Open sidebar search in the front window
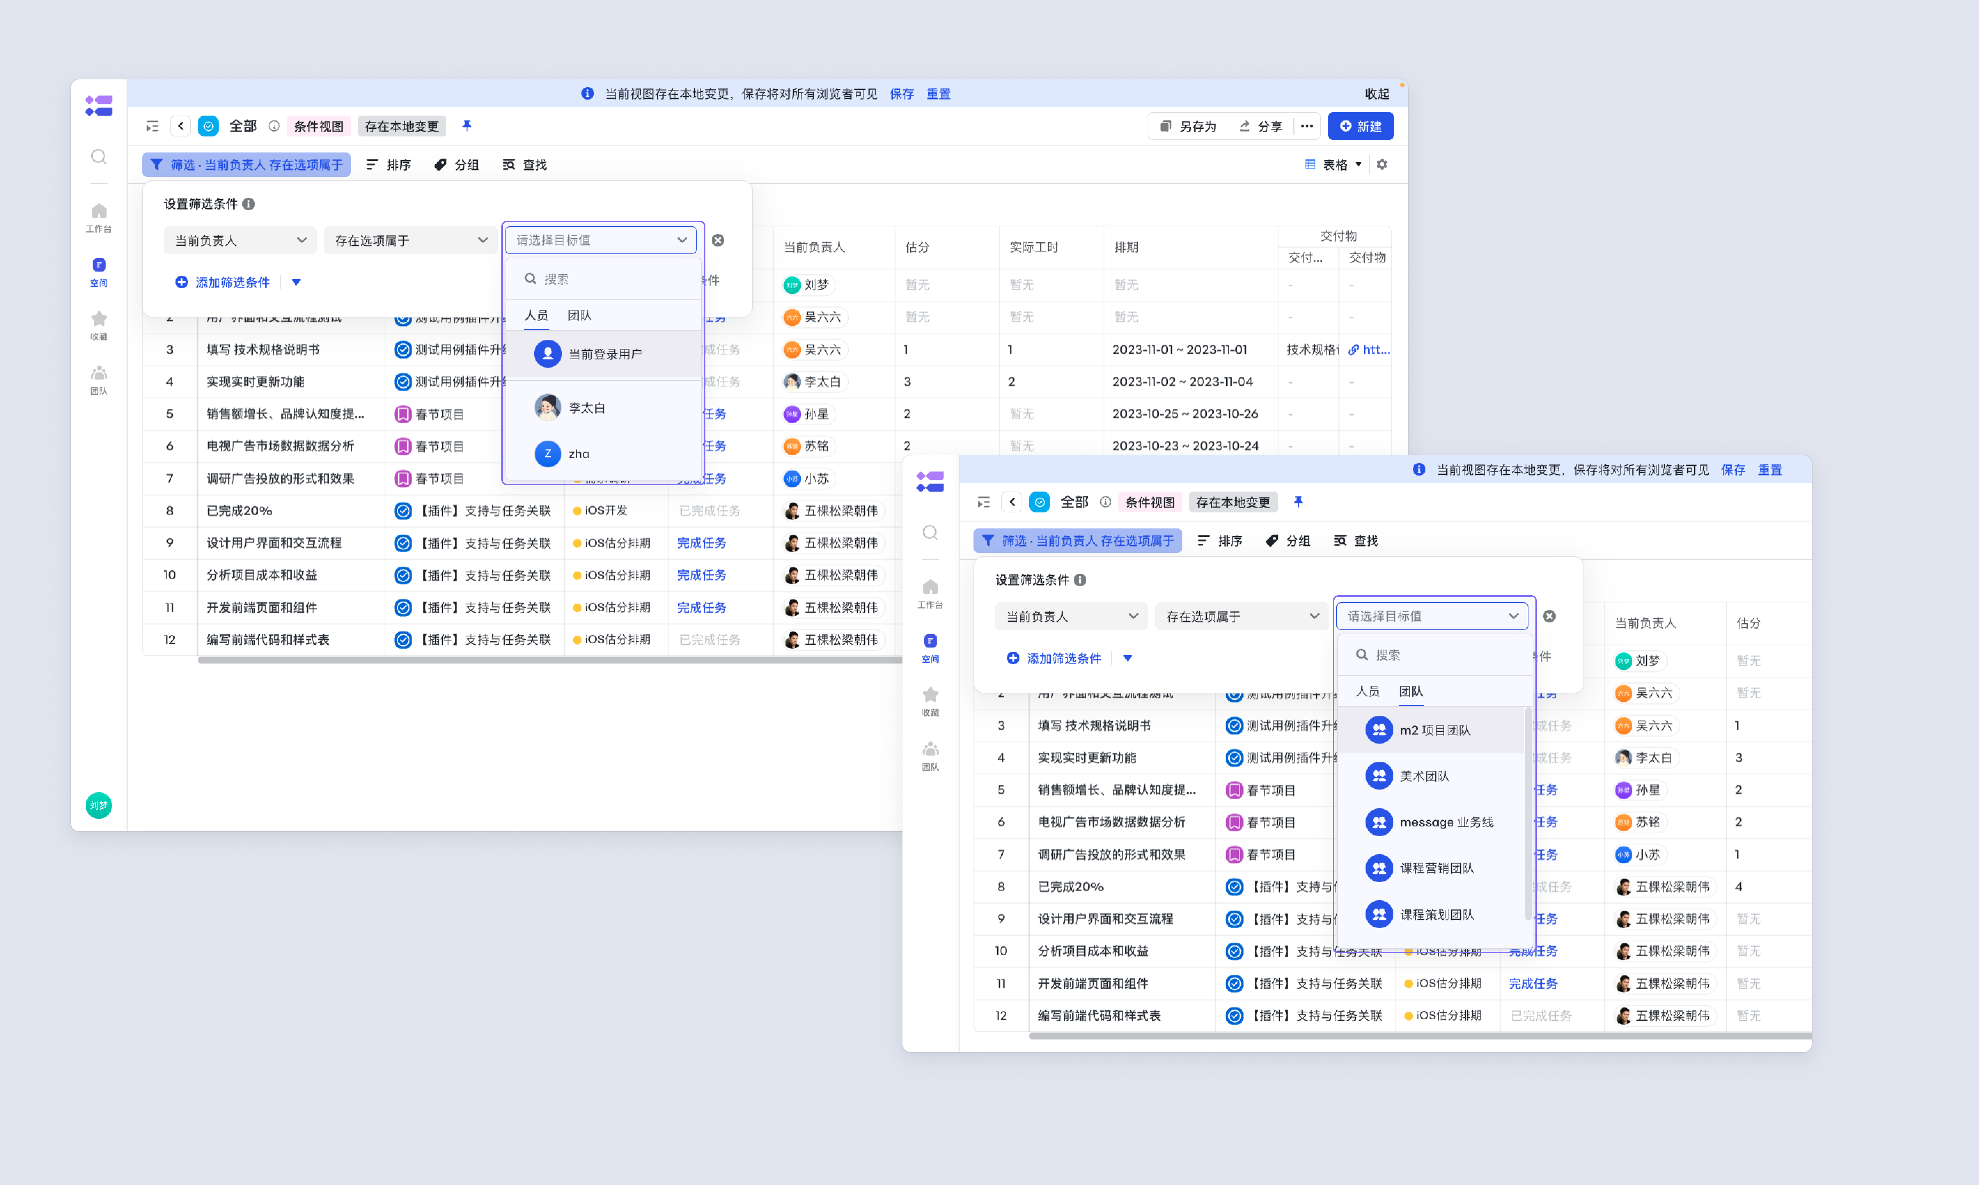 [930, 533]
